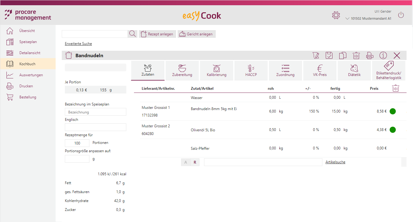Open the Artikelsuche link
Image resolution: width=413 pixels, height=222 pixels.
pyautogui.click(x=335, y=162)
